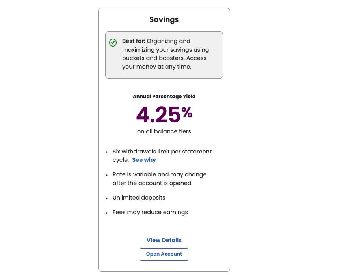Click the maximizing your savings line

pyautogui.click(x=166, y=50)
